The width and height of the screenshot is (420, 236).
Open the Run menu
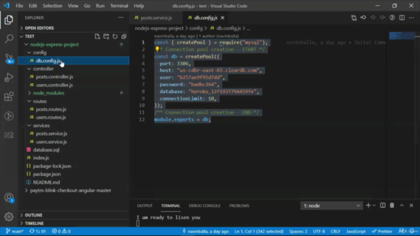(x=100, y=6)
